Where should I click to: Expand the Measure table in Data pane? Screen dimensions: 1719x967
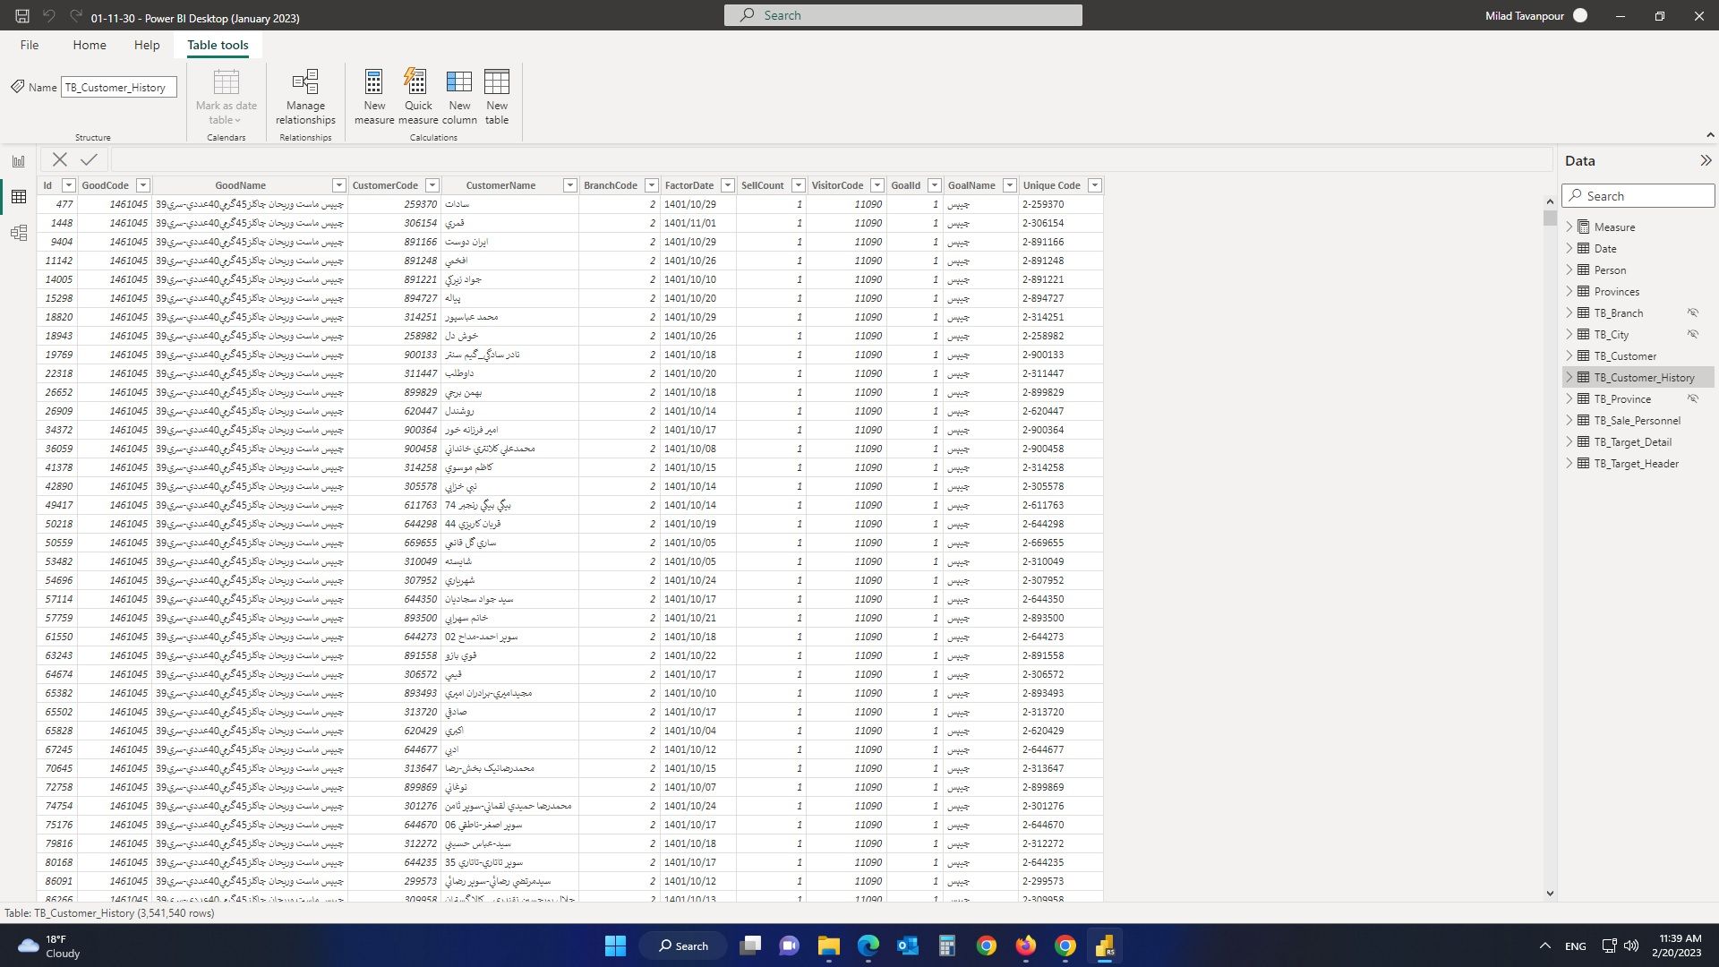pyautogui.click(x=1569, y=227)
